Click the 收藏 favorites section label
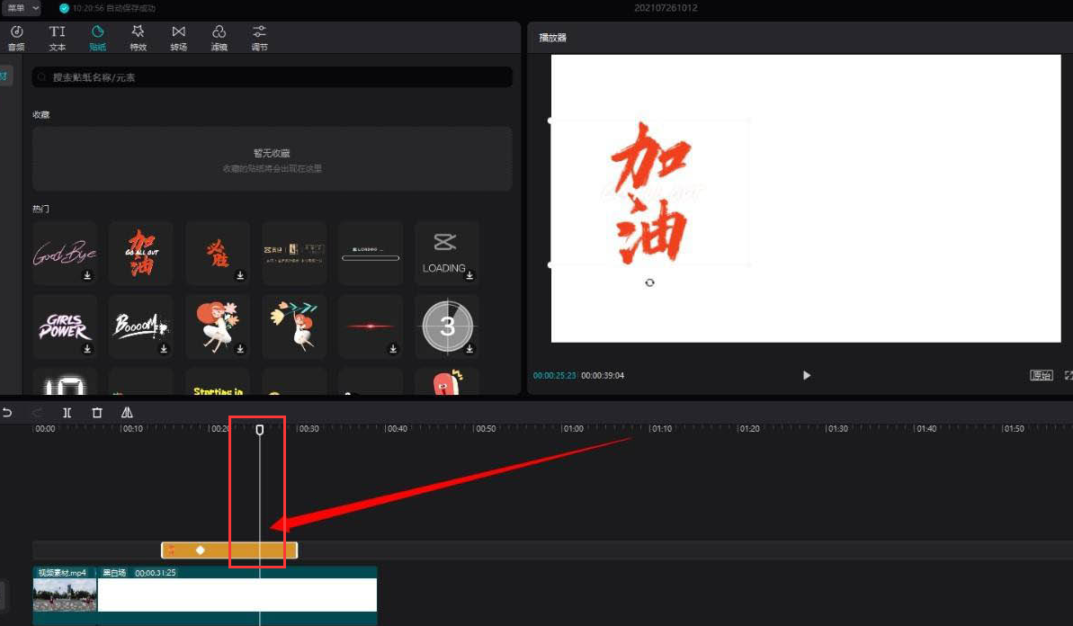This screenshot has height=626, width=1073. click(41, 114)
